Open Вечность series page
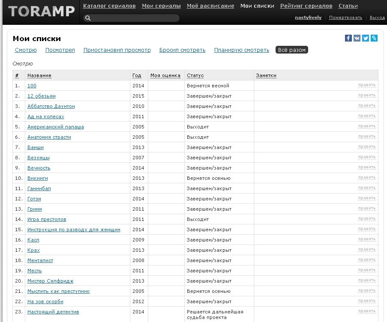This screenshot has height=322, width=387. pyautogui.click(x=39, y=168)
